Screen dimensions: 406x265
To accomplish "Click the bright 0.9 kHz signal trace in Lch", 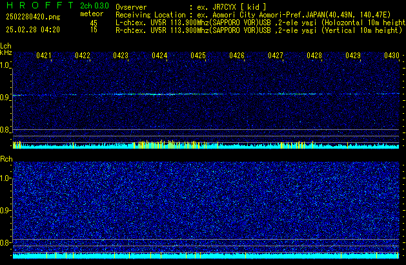I will 206,94.
